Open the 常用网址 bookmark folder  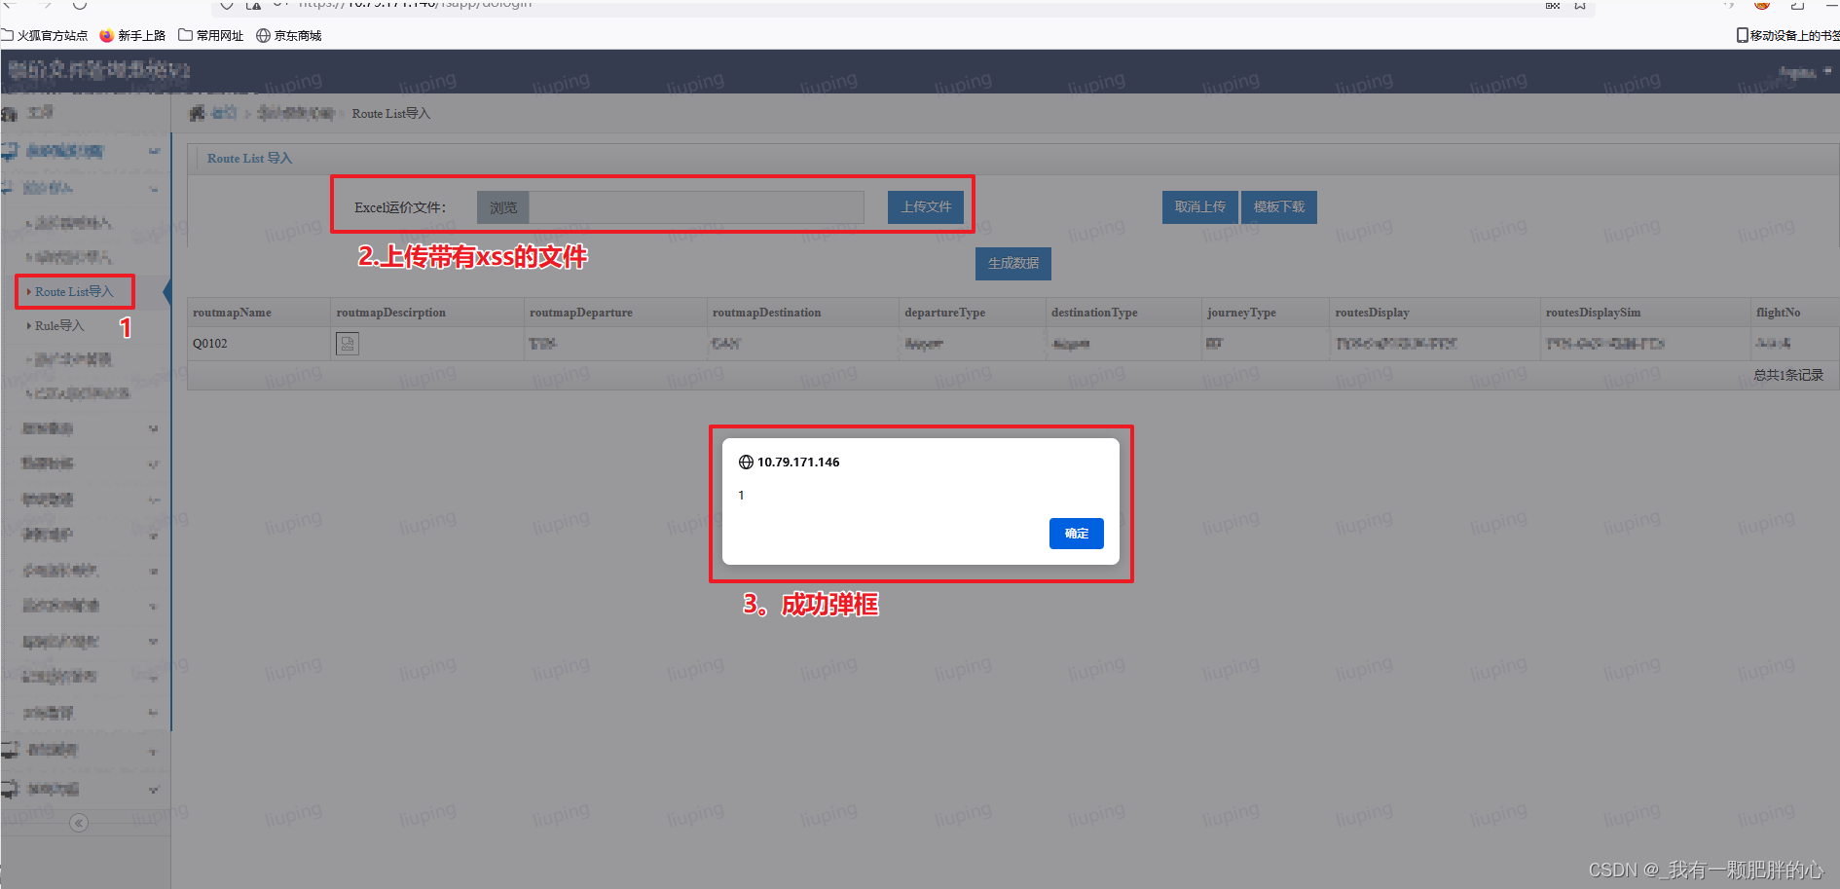pos(210,35)
